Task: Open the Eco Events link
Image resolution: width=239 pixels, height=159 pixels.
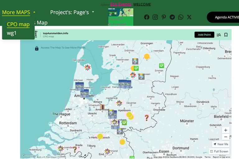Action: (x=121, y=4)
